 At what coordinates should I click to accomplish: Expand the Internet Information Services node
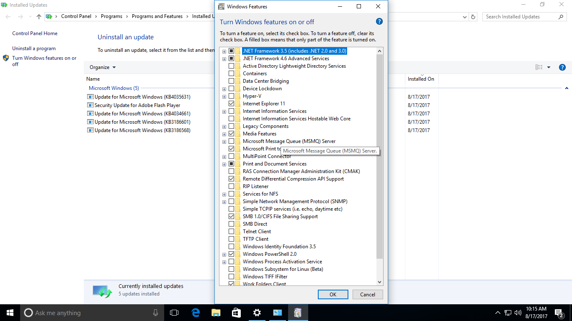(224, 112)
